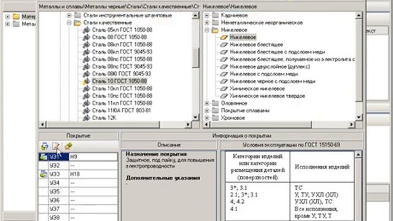The height and width of the screenshot is (221, 393).
Task: Click up arrow of conditions table scrollbar
Action: tap(359, 155)
